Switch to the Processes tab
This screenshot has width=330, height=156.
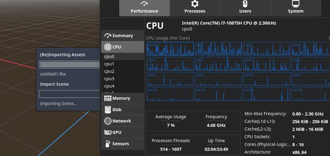pyautogui.click(x=195, y=11)
